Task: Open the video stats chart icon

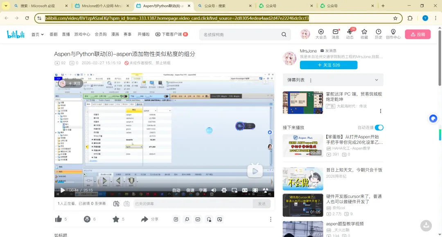Action: pyautogui.click(x=198, y=219)
